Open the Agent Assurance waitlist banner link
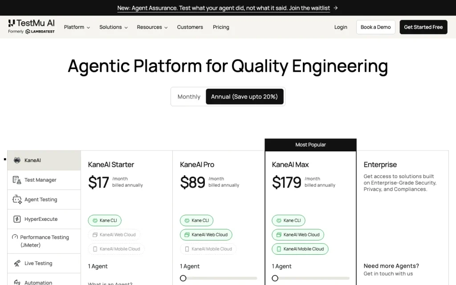The image size is (456, 285). (x=224, y=8)
